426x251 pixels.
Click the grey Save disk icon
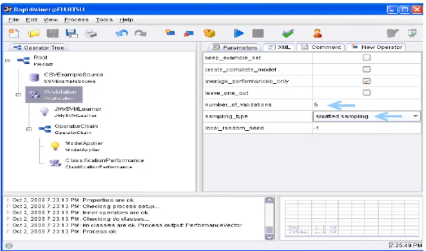53,33
